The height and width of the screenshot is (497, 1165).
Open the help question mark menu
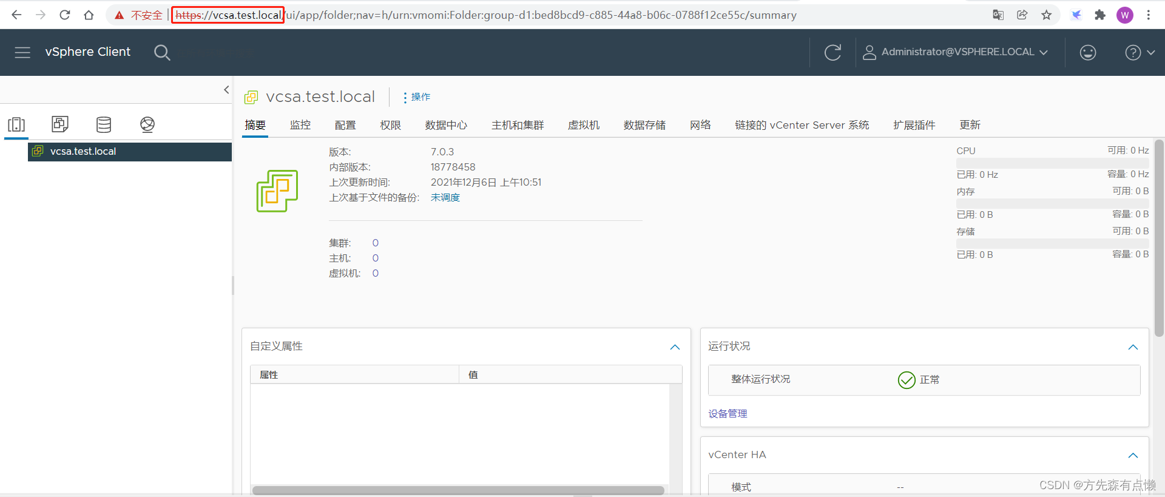pyautogui.click(x=1140, y=53)
